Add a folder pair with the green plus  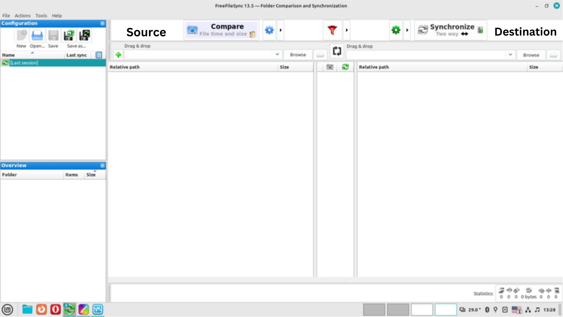[x=118, y=55]
